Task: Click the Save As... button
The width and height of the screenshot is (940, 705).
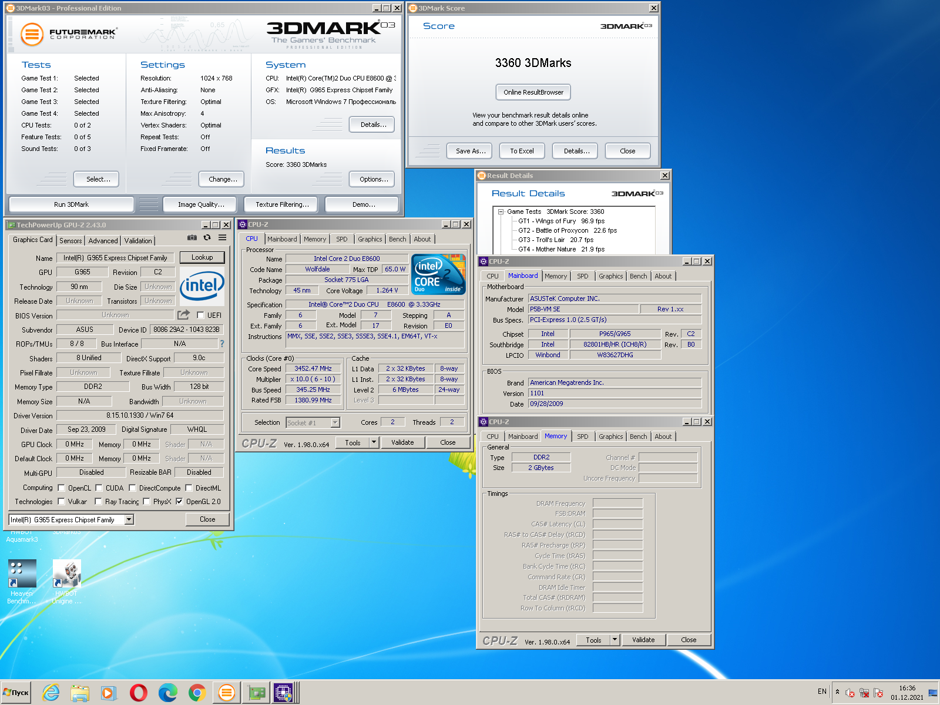Action: pyautogui.click(x=471, y=151)
